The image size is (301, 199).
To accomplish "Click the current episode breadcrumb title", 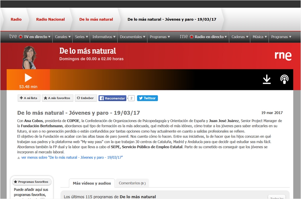I will [172, 19].
